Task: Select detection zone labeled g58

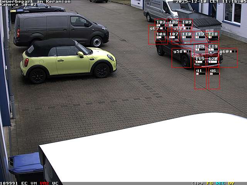Action: point(181,58)
